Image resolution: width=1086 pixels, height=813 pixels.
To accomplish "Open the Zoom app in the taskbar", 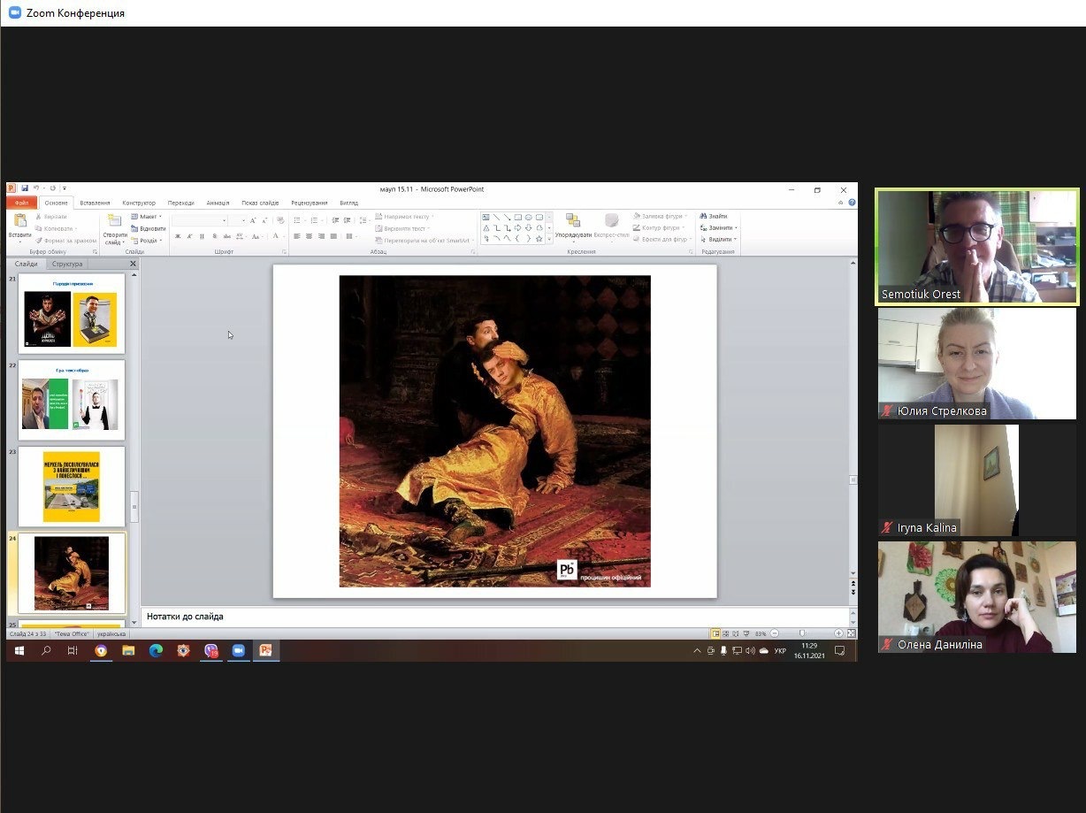I will (x=238, y=651).
